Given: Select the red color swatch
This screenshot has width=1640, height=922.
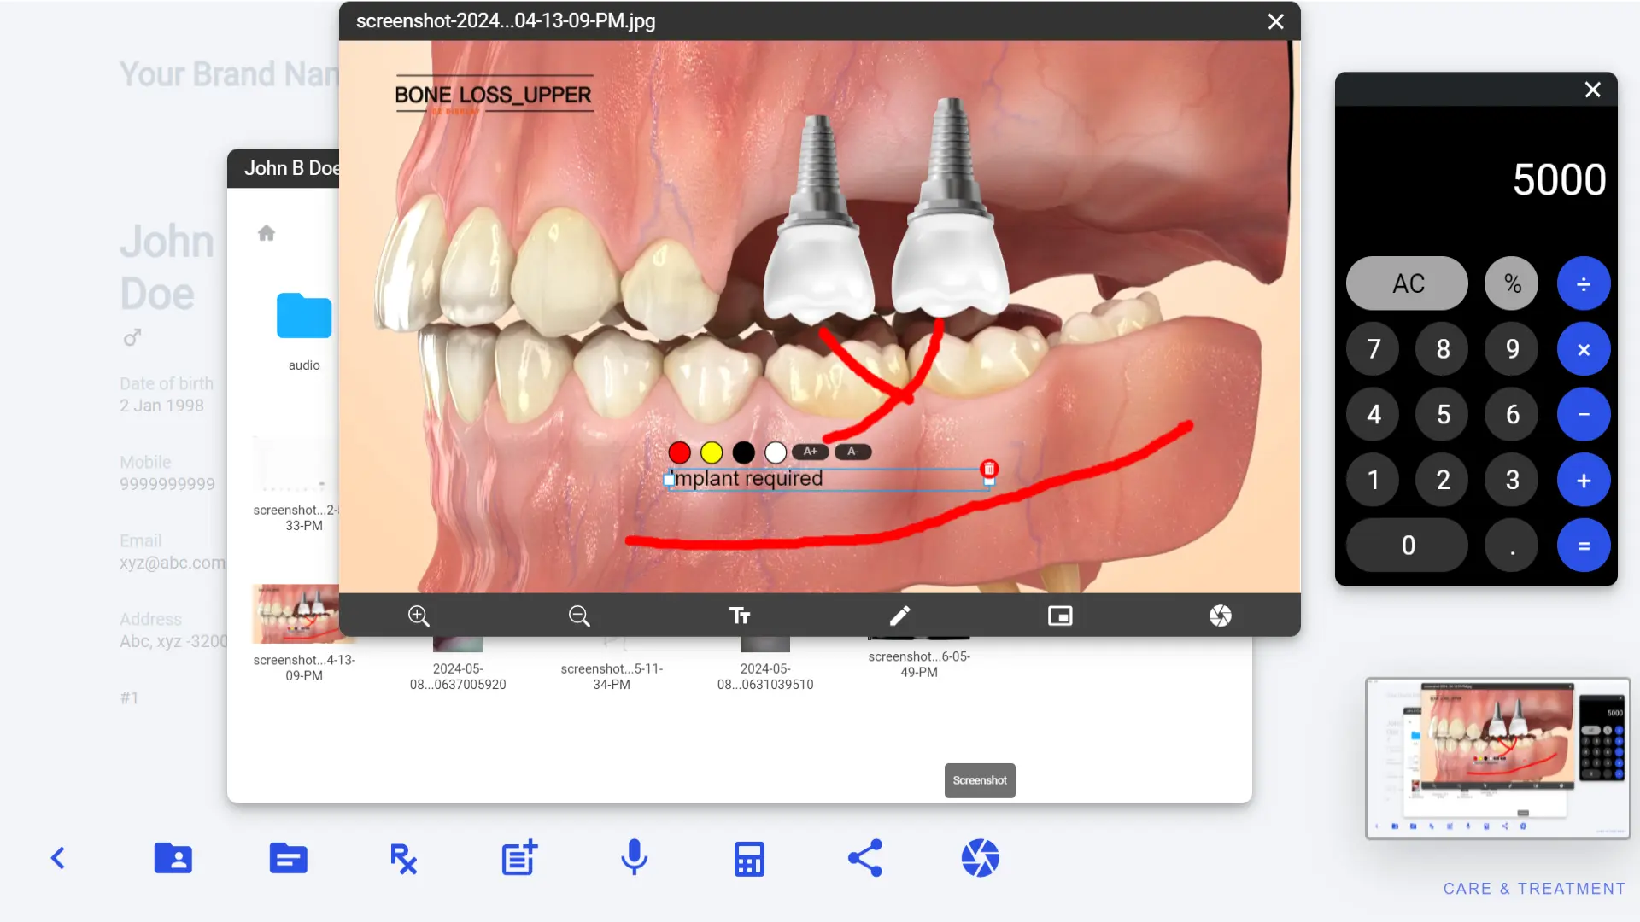Looking at the screenshot, I should coord(679,452).
